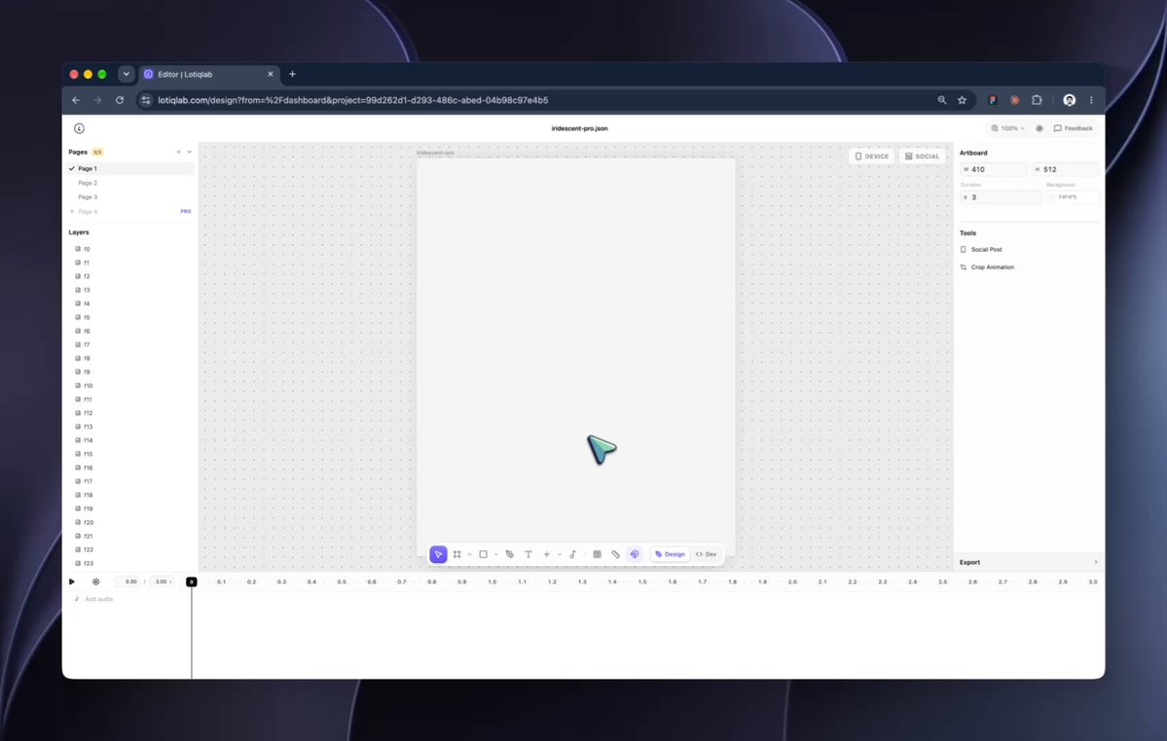Pick the rectangle shape tool

[483, 554]
